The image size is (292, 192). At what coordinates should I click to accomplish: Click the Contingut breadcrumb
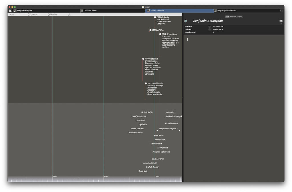tap(34, 14)
